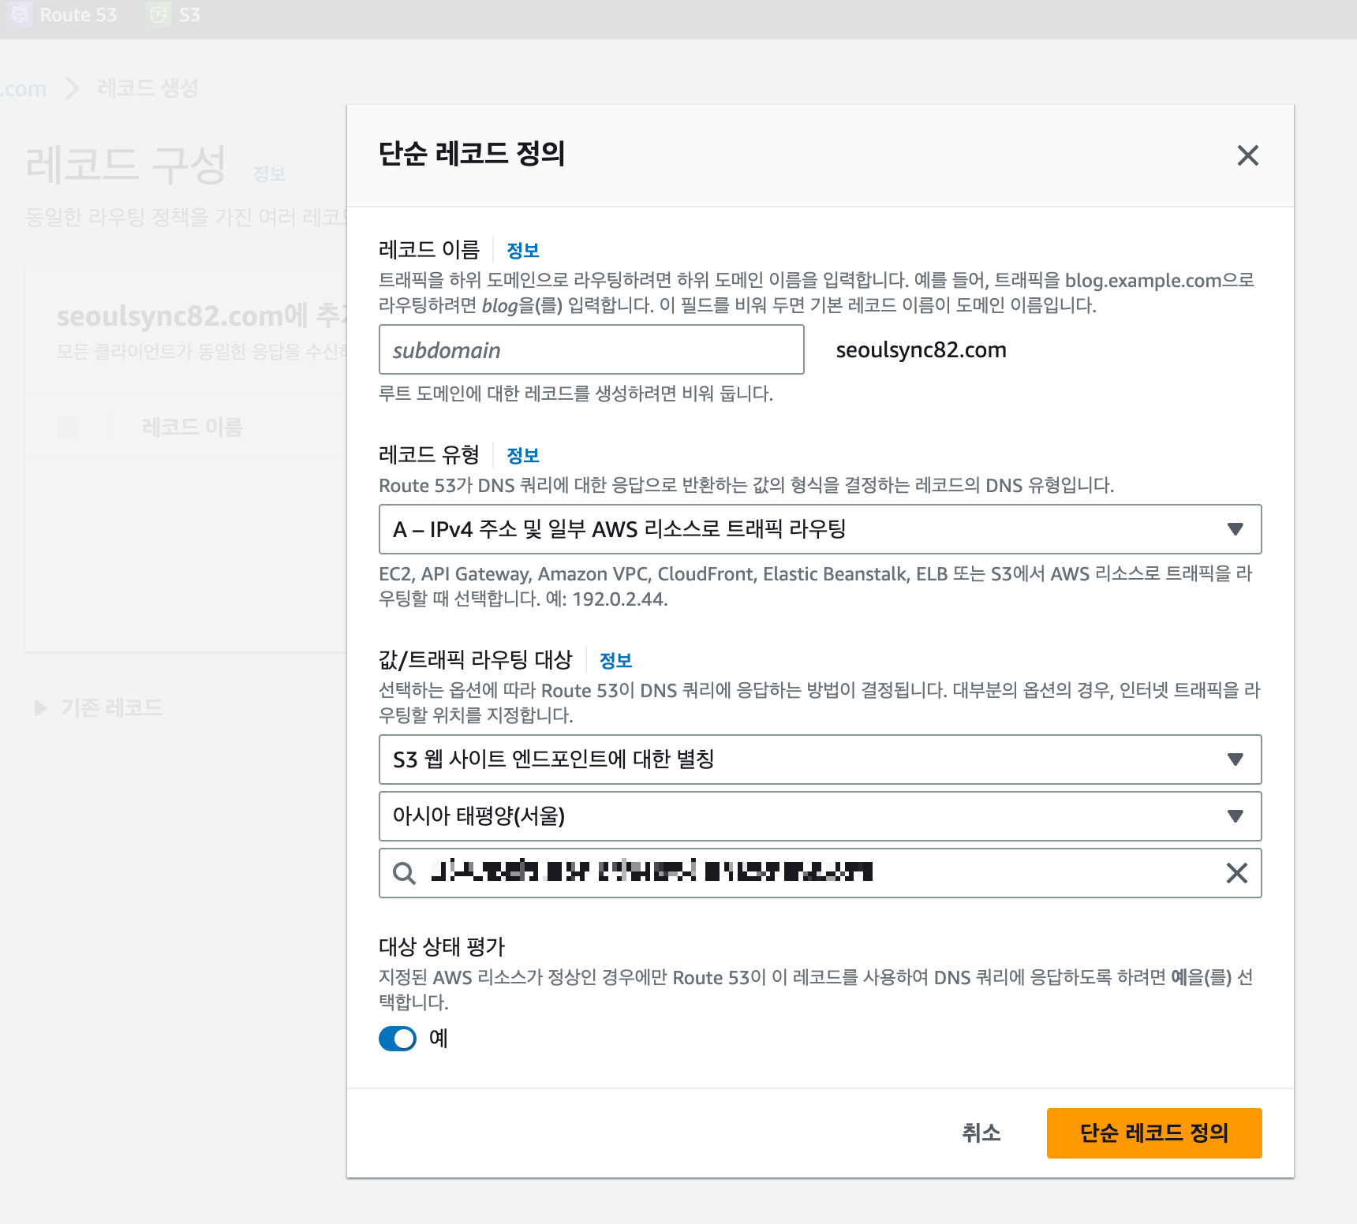This screenshot has height=1224, width=1357.
Task: Open 정보 link next to 레코드 이름
Action: point(522,251)
